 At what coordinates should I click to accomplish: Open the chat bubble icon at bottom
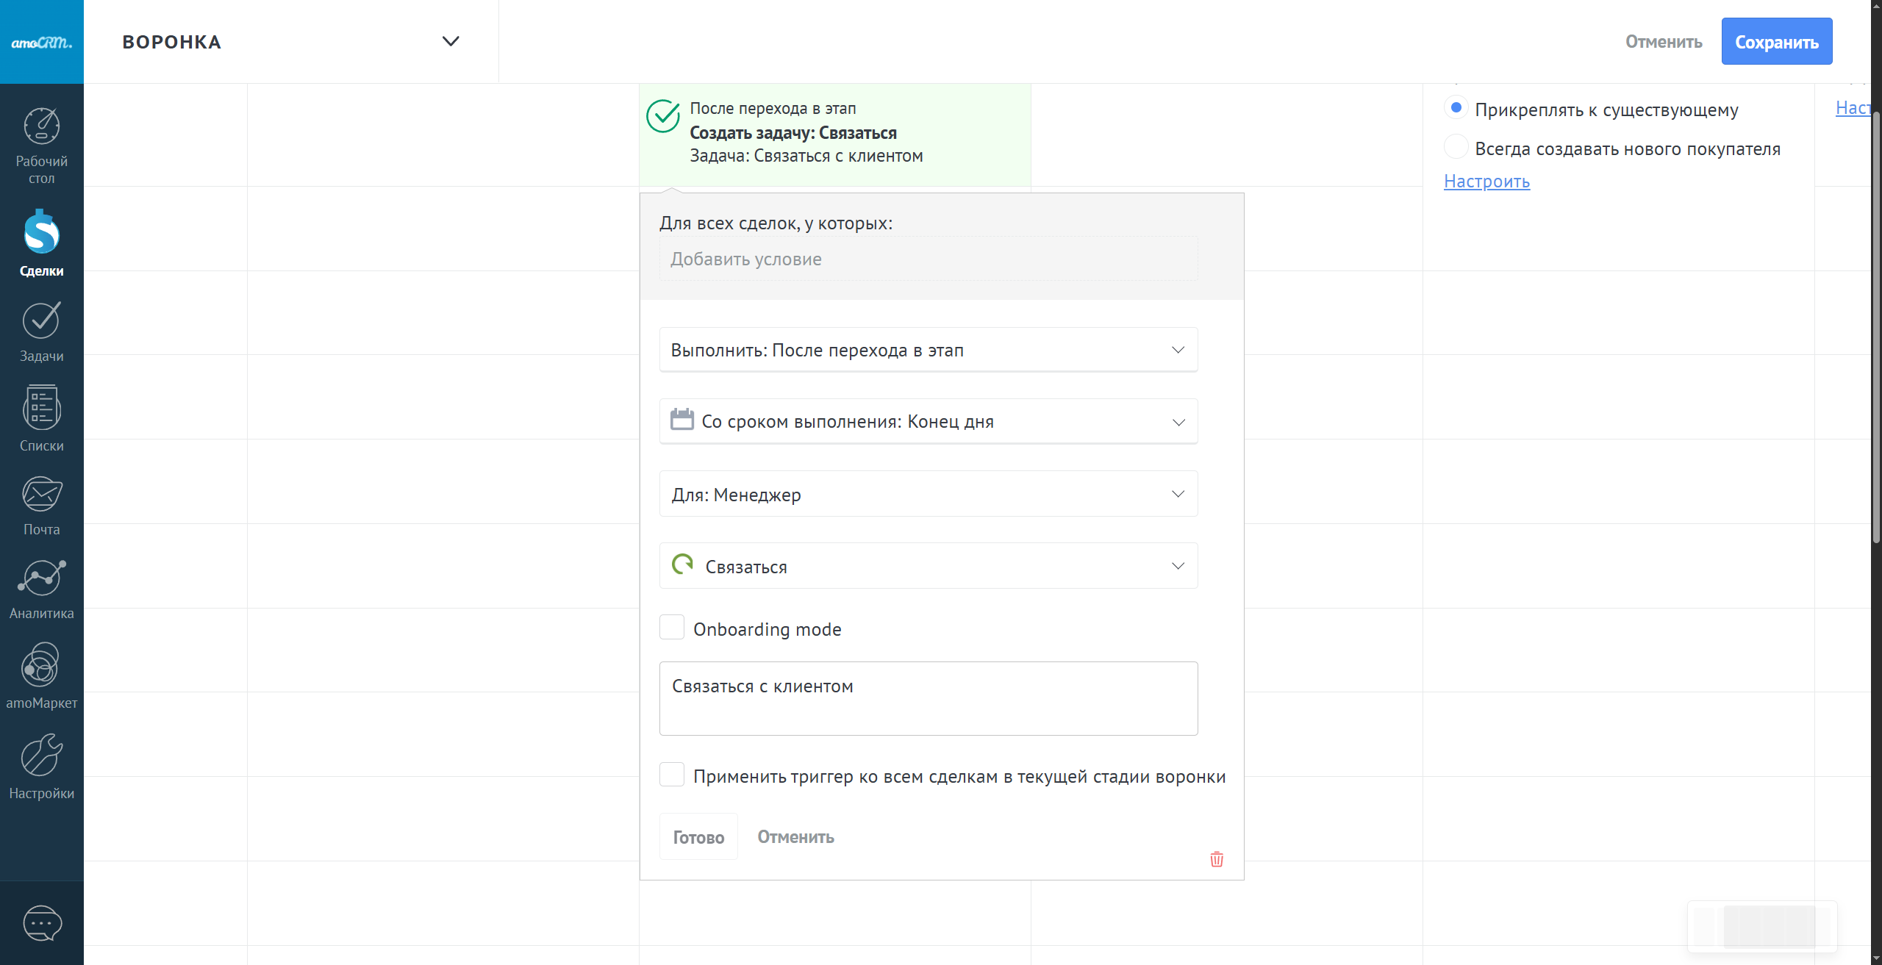coord(42,923)
